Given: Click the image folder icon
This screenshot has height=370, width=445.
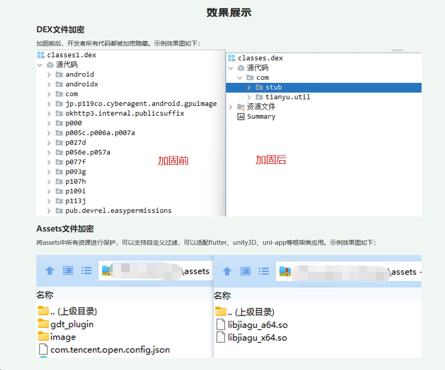Looking at the screenshot, I should coord(43,336).
